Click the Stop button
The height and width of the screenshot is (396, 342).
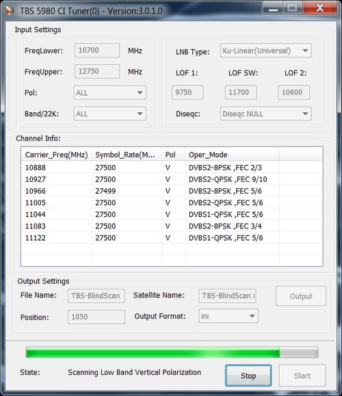tap(248, 375)
